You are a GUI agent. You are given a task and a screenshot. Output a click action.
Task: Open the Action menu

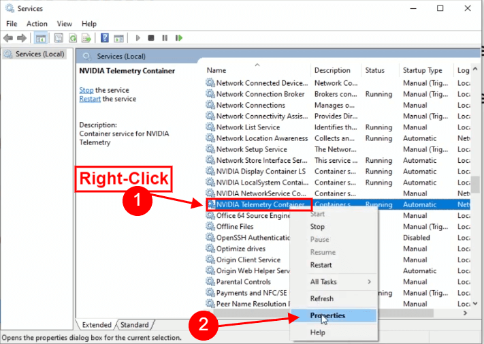(x=37, y=24)
